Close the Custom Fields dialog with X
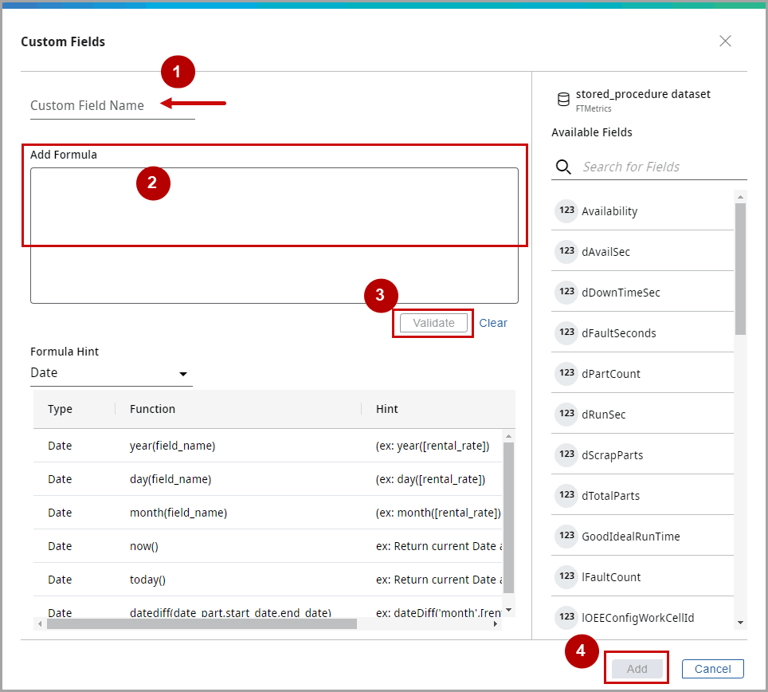The width and height of the screenshot is (768, 692). [x=725, y=41]
